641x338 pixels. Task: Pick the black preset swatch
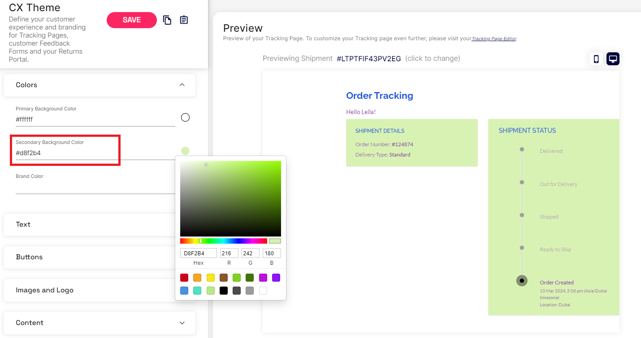(224, 291)
